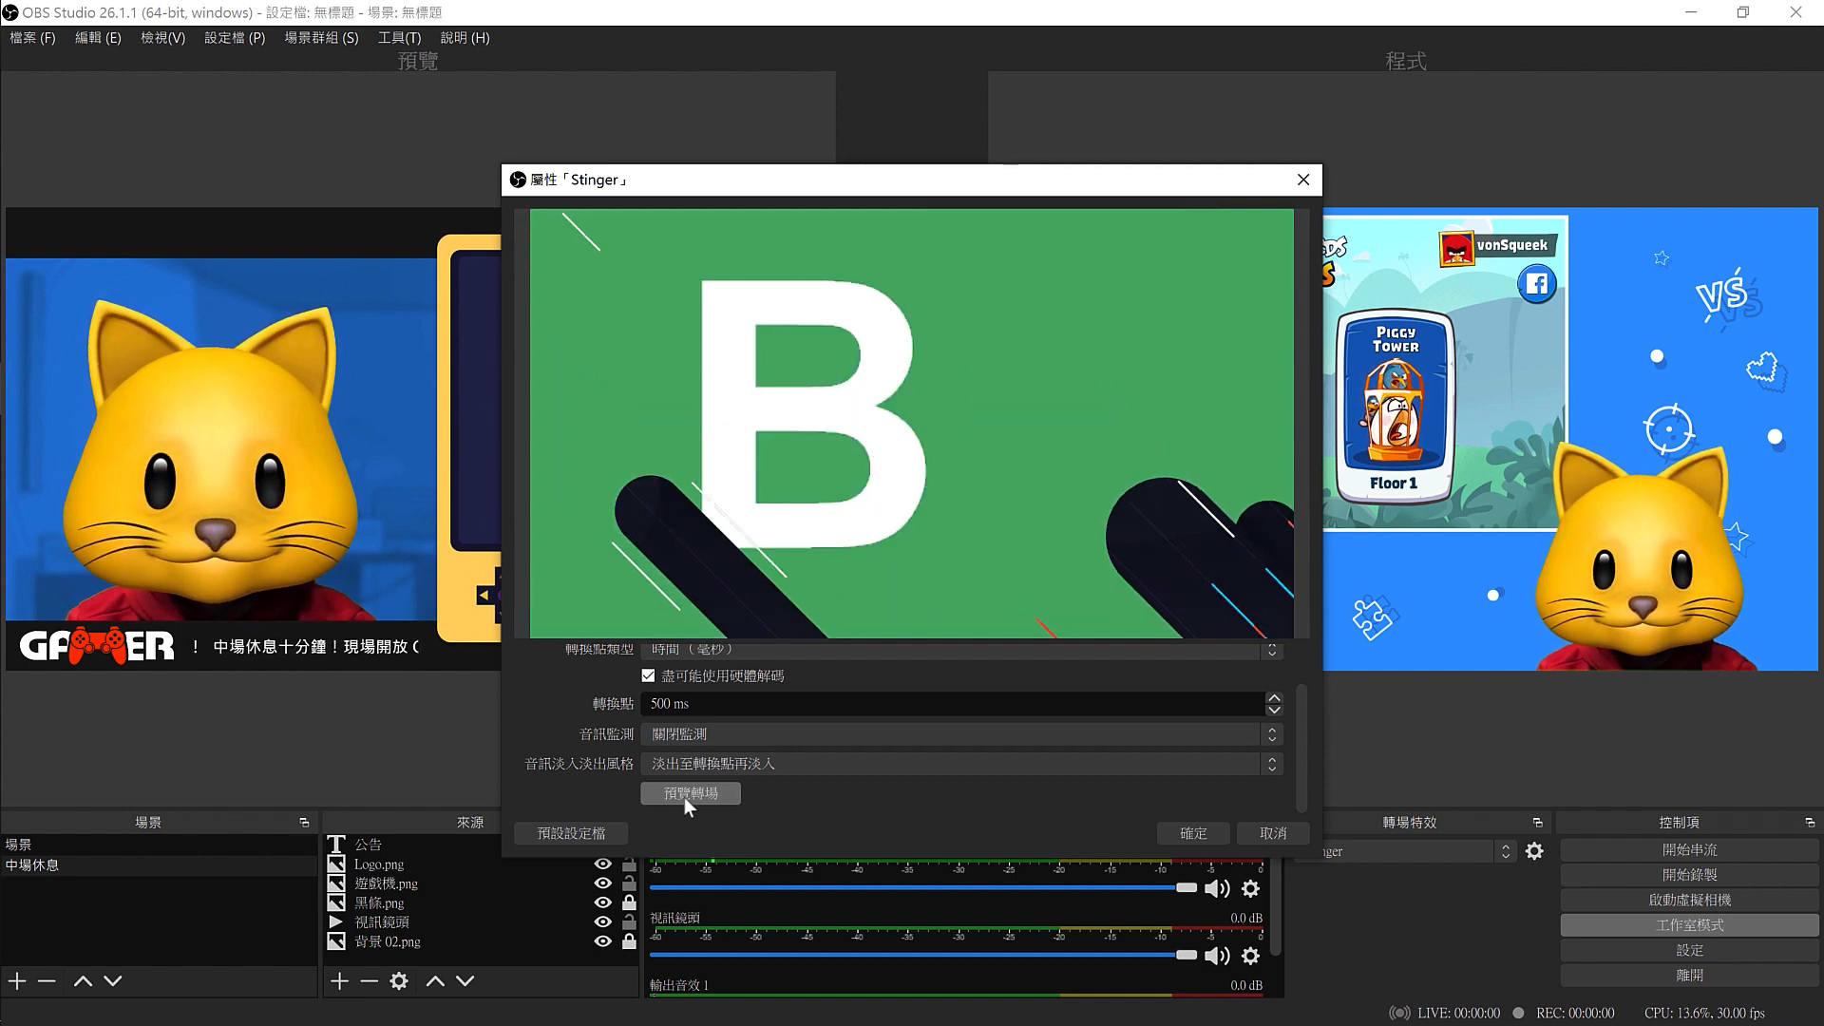Add a new source with plus icon
This screenshot has height=1026, width=1824.
339,981
